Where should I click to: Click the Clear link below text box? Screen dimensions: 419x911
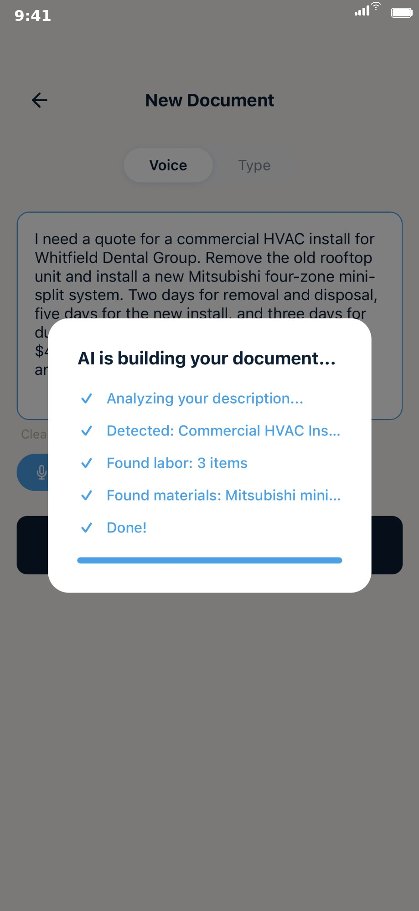click(34, 434)
